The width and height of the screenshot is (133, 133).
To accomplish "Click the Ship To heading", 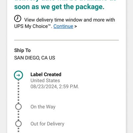I will point(22,51).
